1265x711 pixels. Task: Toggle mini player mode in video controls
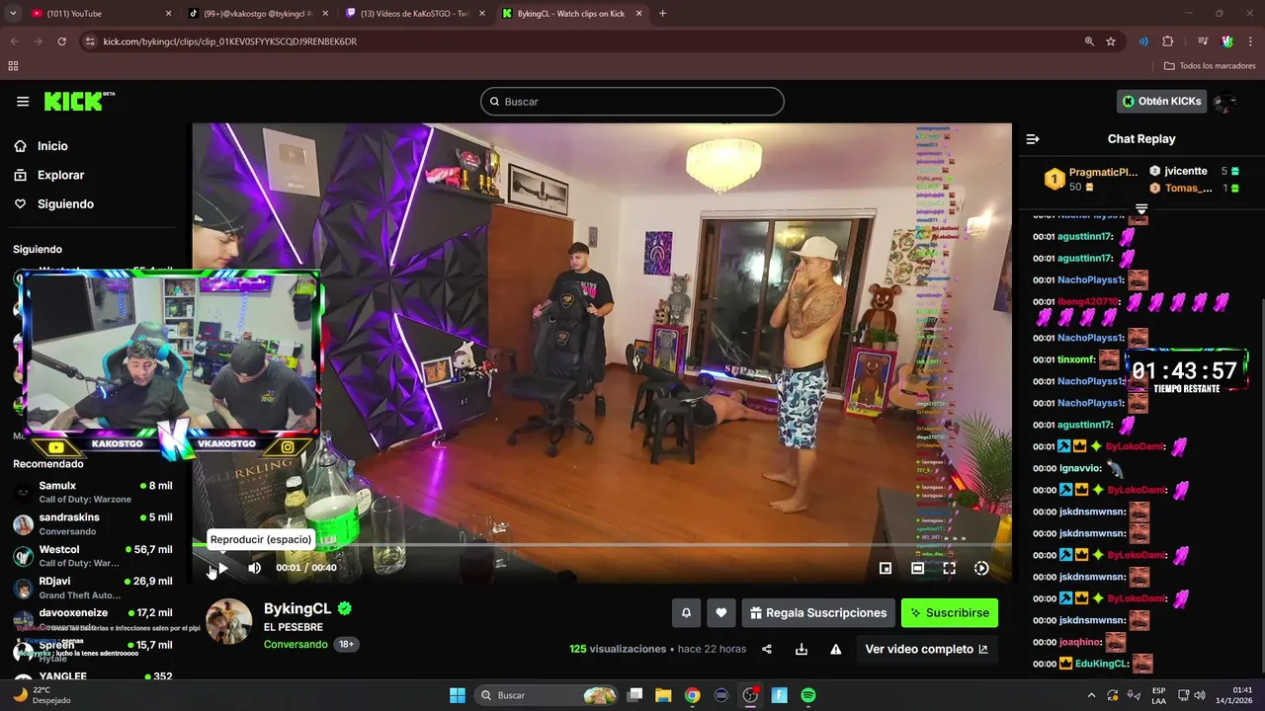pyautogui.click(x=885, y=568)
